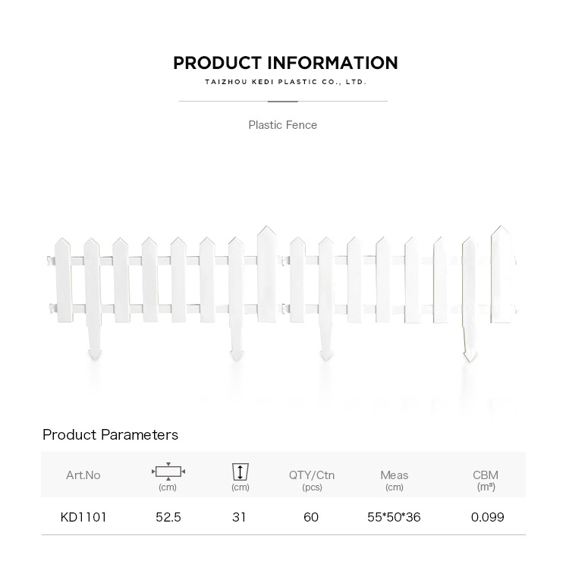Select the 0.099 CBM value
Screen dimensions: 569x564
[487, 517]
